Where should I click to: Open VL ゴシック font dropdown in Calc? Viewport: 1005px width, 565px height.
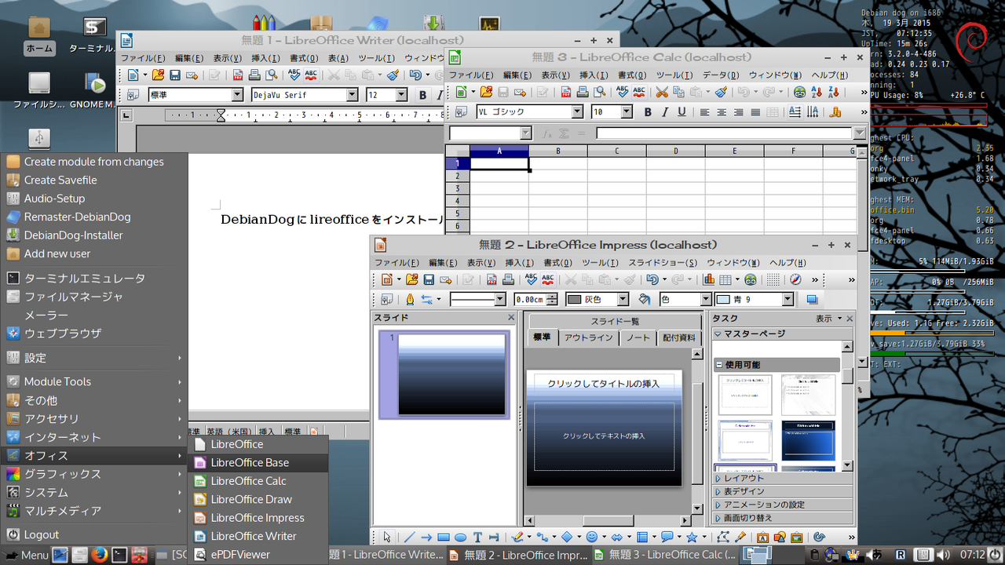click(577, 111)
